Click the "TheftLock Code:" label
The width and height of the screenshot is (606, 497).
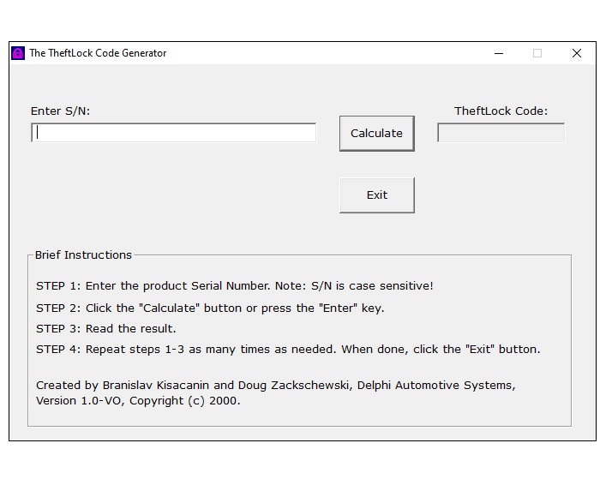501,111
